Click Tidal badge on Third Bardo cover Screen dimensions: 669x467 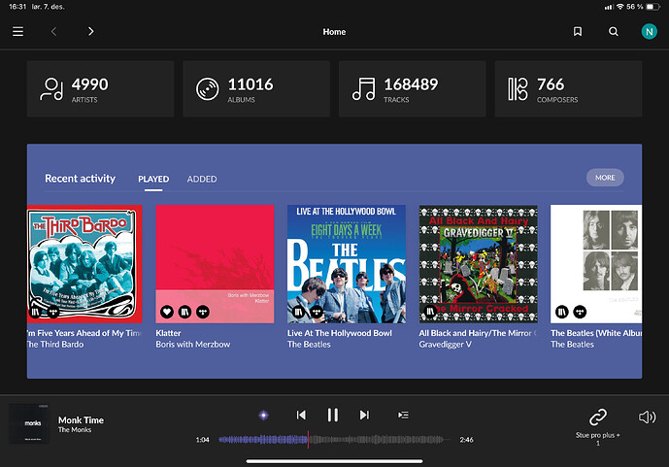tap(52, 312)
